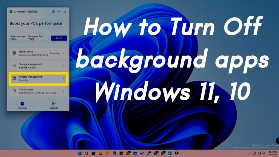Click the Boost button

(59, 38)
